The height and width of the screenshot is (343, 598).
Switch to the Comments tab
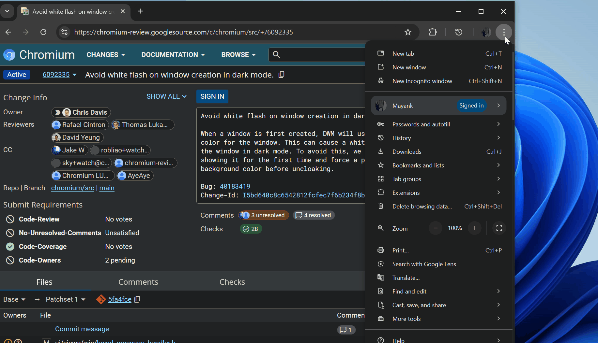click(x=138, y=282)
